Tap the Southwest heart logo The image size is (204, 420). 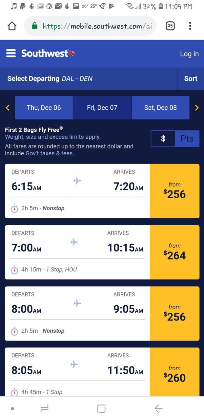point(72,54)
